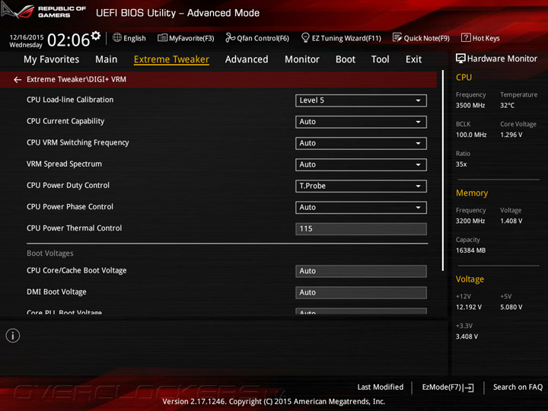
Task: Click the Hot Keys question mark icon
Action: tap(466, 37)
